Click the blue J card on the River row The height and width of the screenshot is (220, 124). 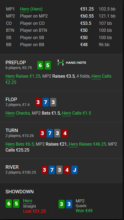[x=74, y=170]
